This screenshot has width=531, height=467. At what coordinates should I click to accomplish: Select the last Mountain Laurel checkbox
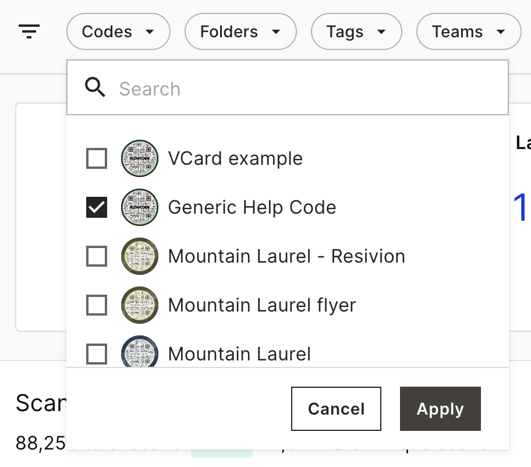coord(97,354)
